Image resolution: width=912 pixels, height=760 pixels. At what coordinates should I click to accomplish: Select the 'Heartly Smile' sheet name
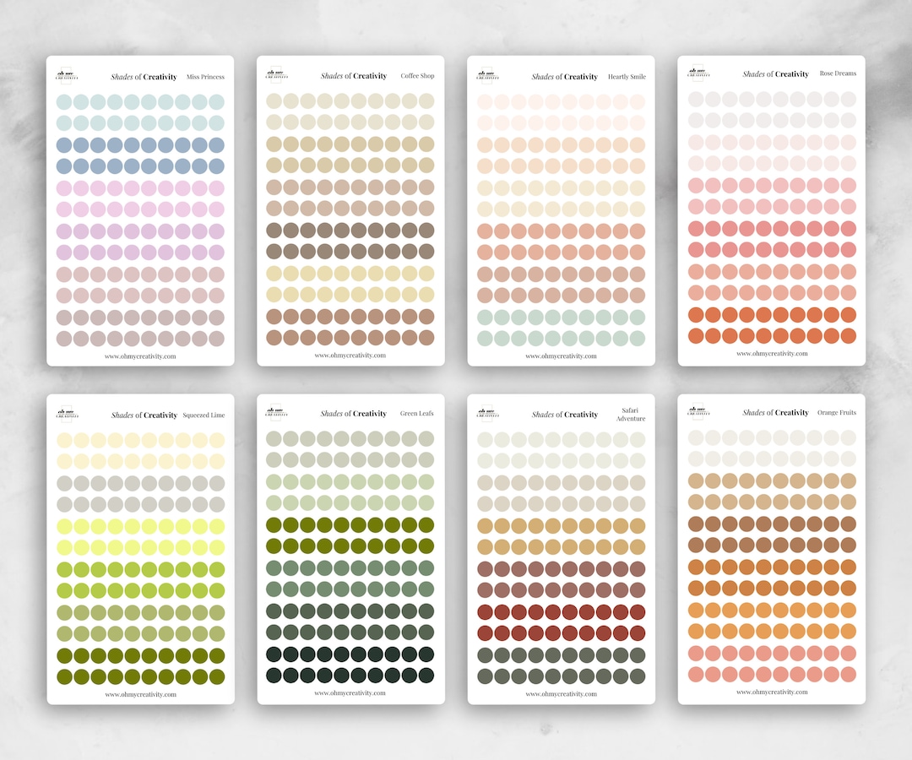[627, 77]
